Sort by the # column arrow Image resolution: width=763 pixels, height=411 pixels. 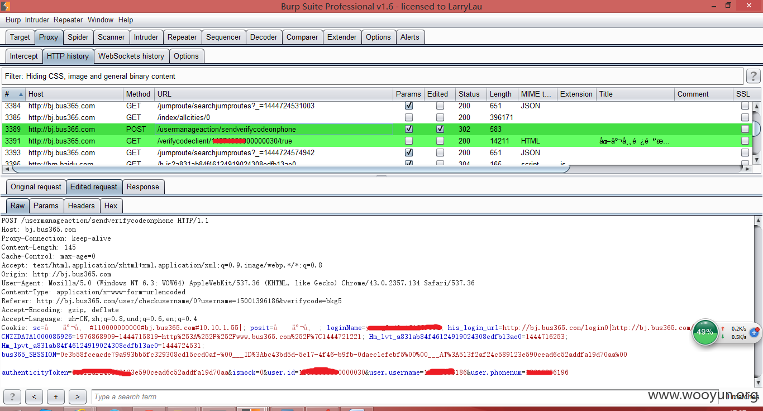(21, 94)
